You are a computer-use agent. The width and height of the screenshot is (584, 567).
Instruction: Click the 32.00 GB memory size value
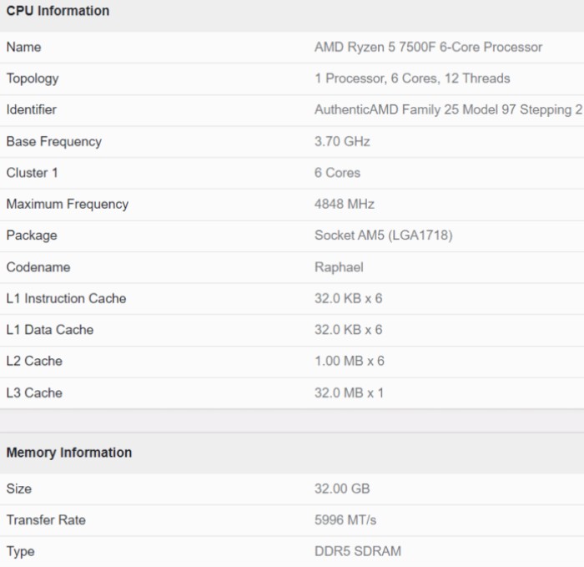click(x=342, y=489)
